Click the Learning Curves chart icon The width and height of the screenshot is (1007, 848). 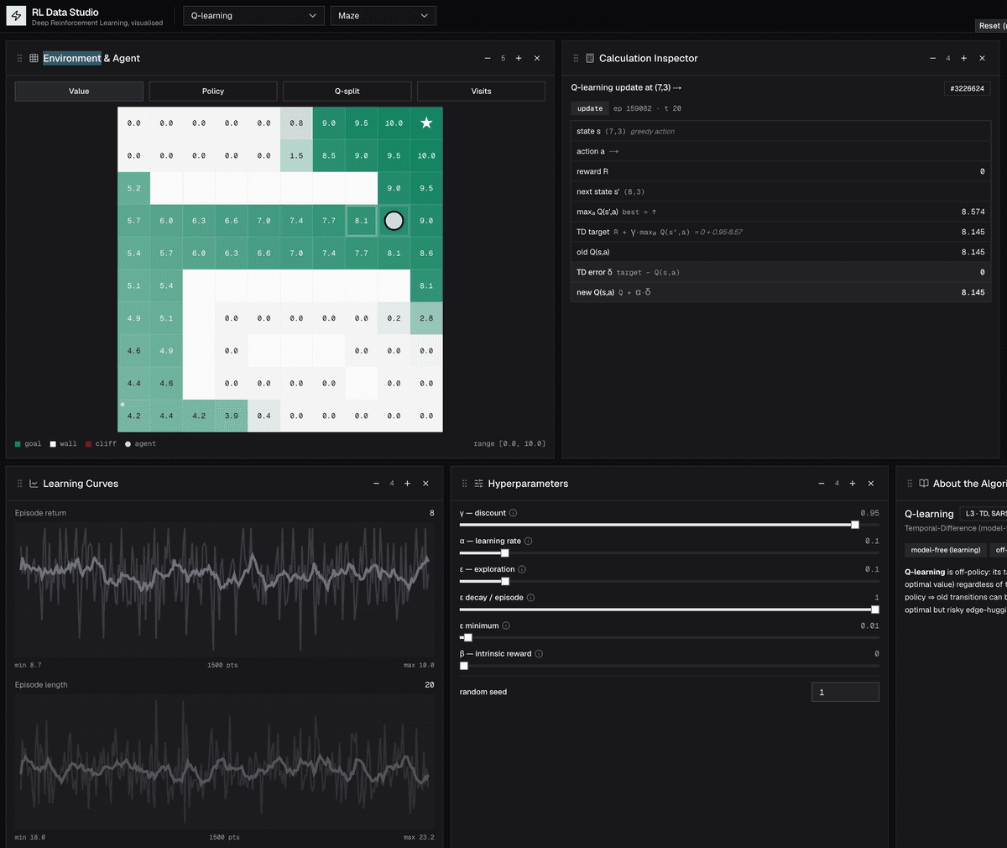pos(34,484)
